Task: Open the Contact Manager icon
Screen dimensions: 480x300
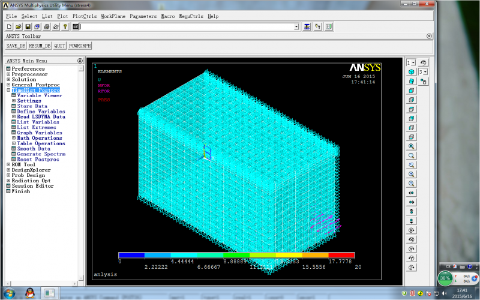Action: click(x=329, y=26)
